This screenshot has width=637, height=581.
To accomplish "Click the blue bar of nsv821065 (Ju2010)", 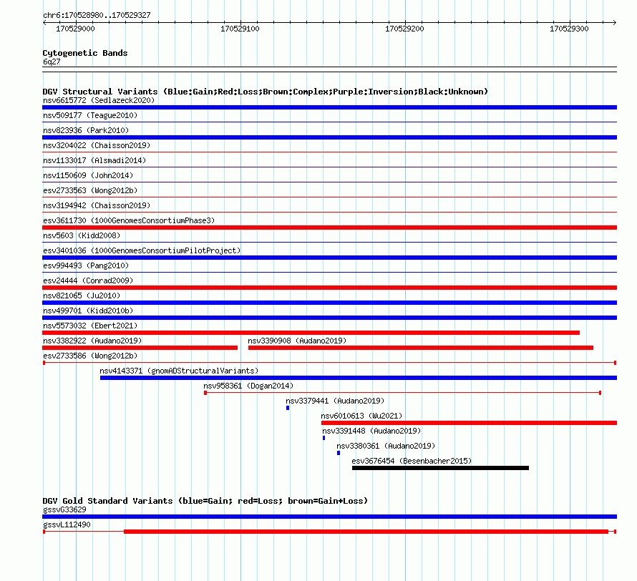I will tap(329, 303).
